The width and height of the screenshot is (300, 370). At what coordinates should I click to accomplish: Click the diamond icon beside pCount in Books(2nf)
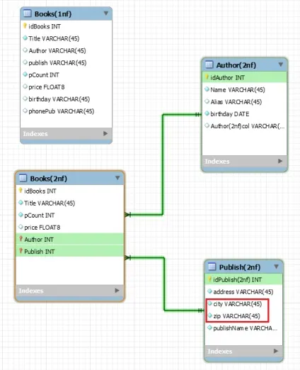(x=21, y=215)
